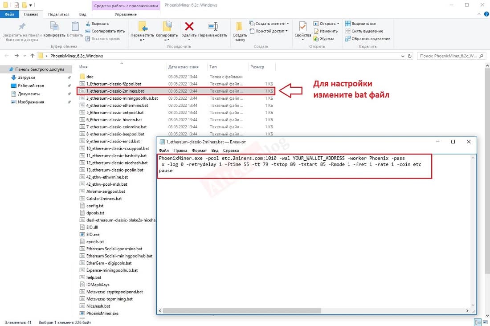Viewport: 490px width, 326px height.
Task: Open the Вид tab in Explorer ribbon
Action: (x=82, y=14)
